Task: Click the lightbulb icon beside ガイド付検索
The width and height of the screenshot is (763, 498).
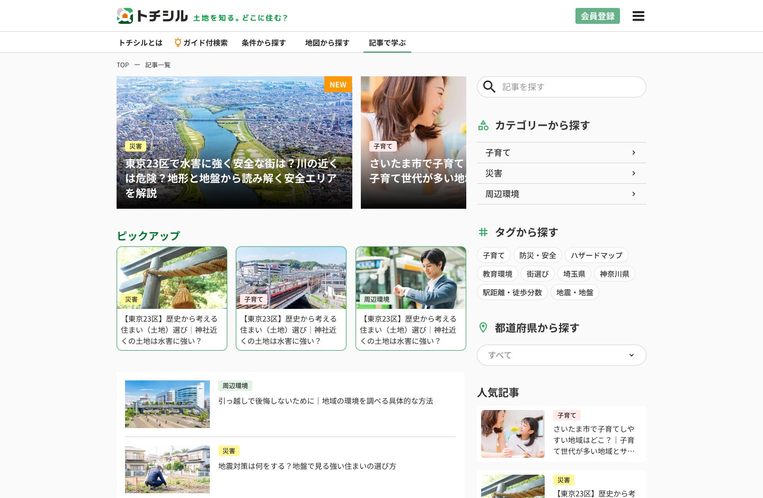Action: click(x=178, y=42)
